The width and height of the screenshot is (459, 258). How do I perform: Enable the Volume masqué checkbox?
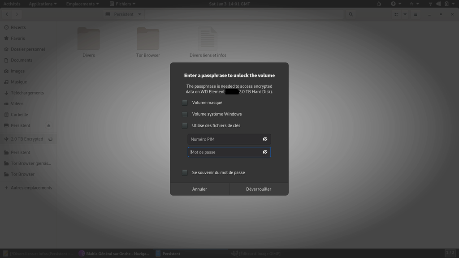coord(185,103)
